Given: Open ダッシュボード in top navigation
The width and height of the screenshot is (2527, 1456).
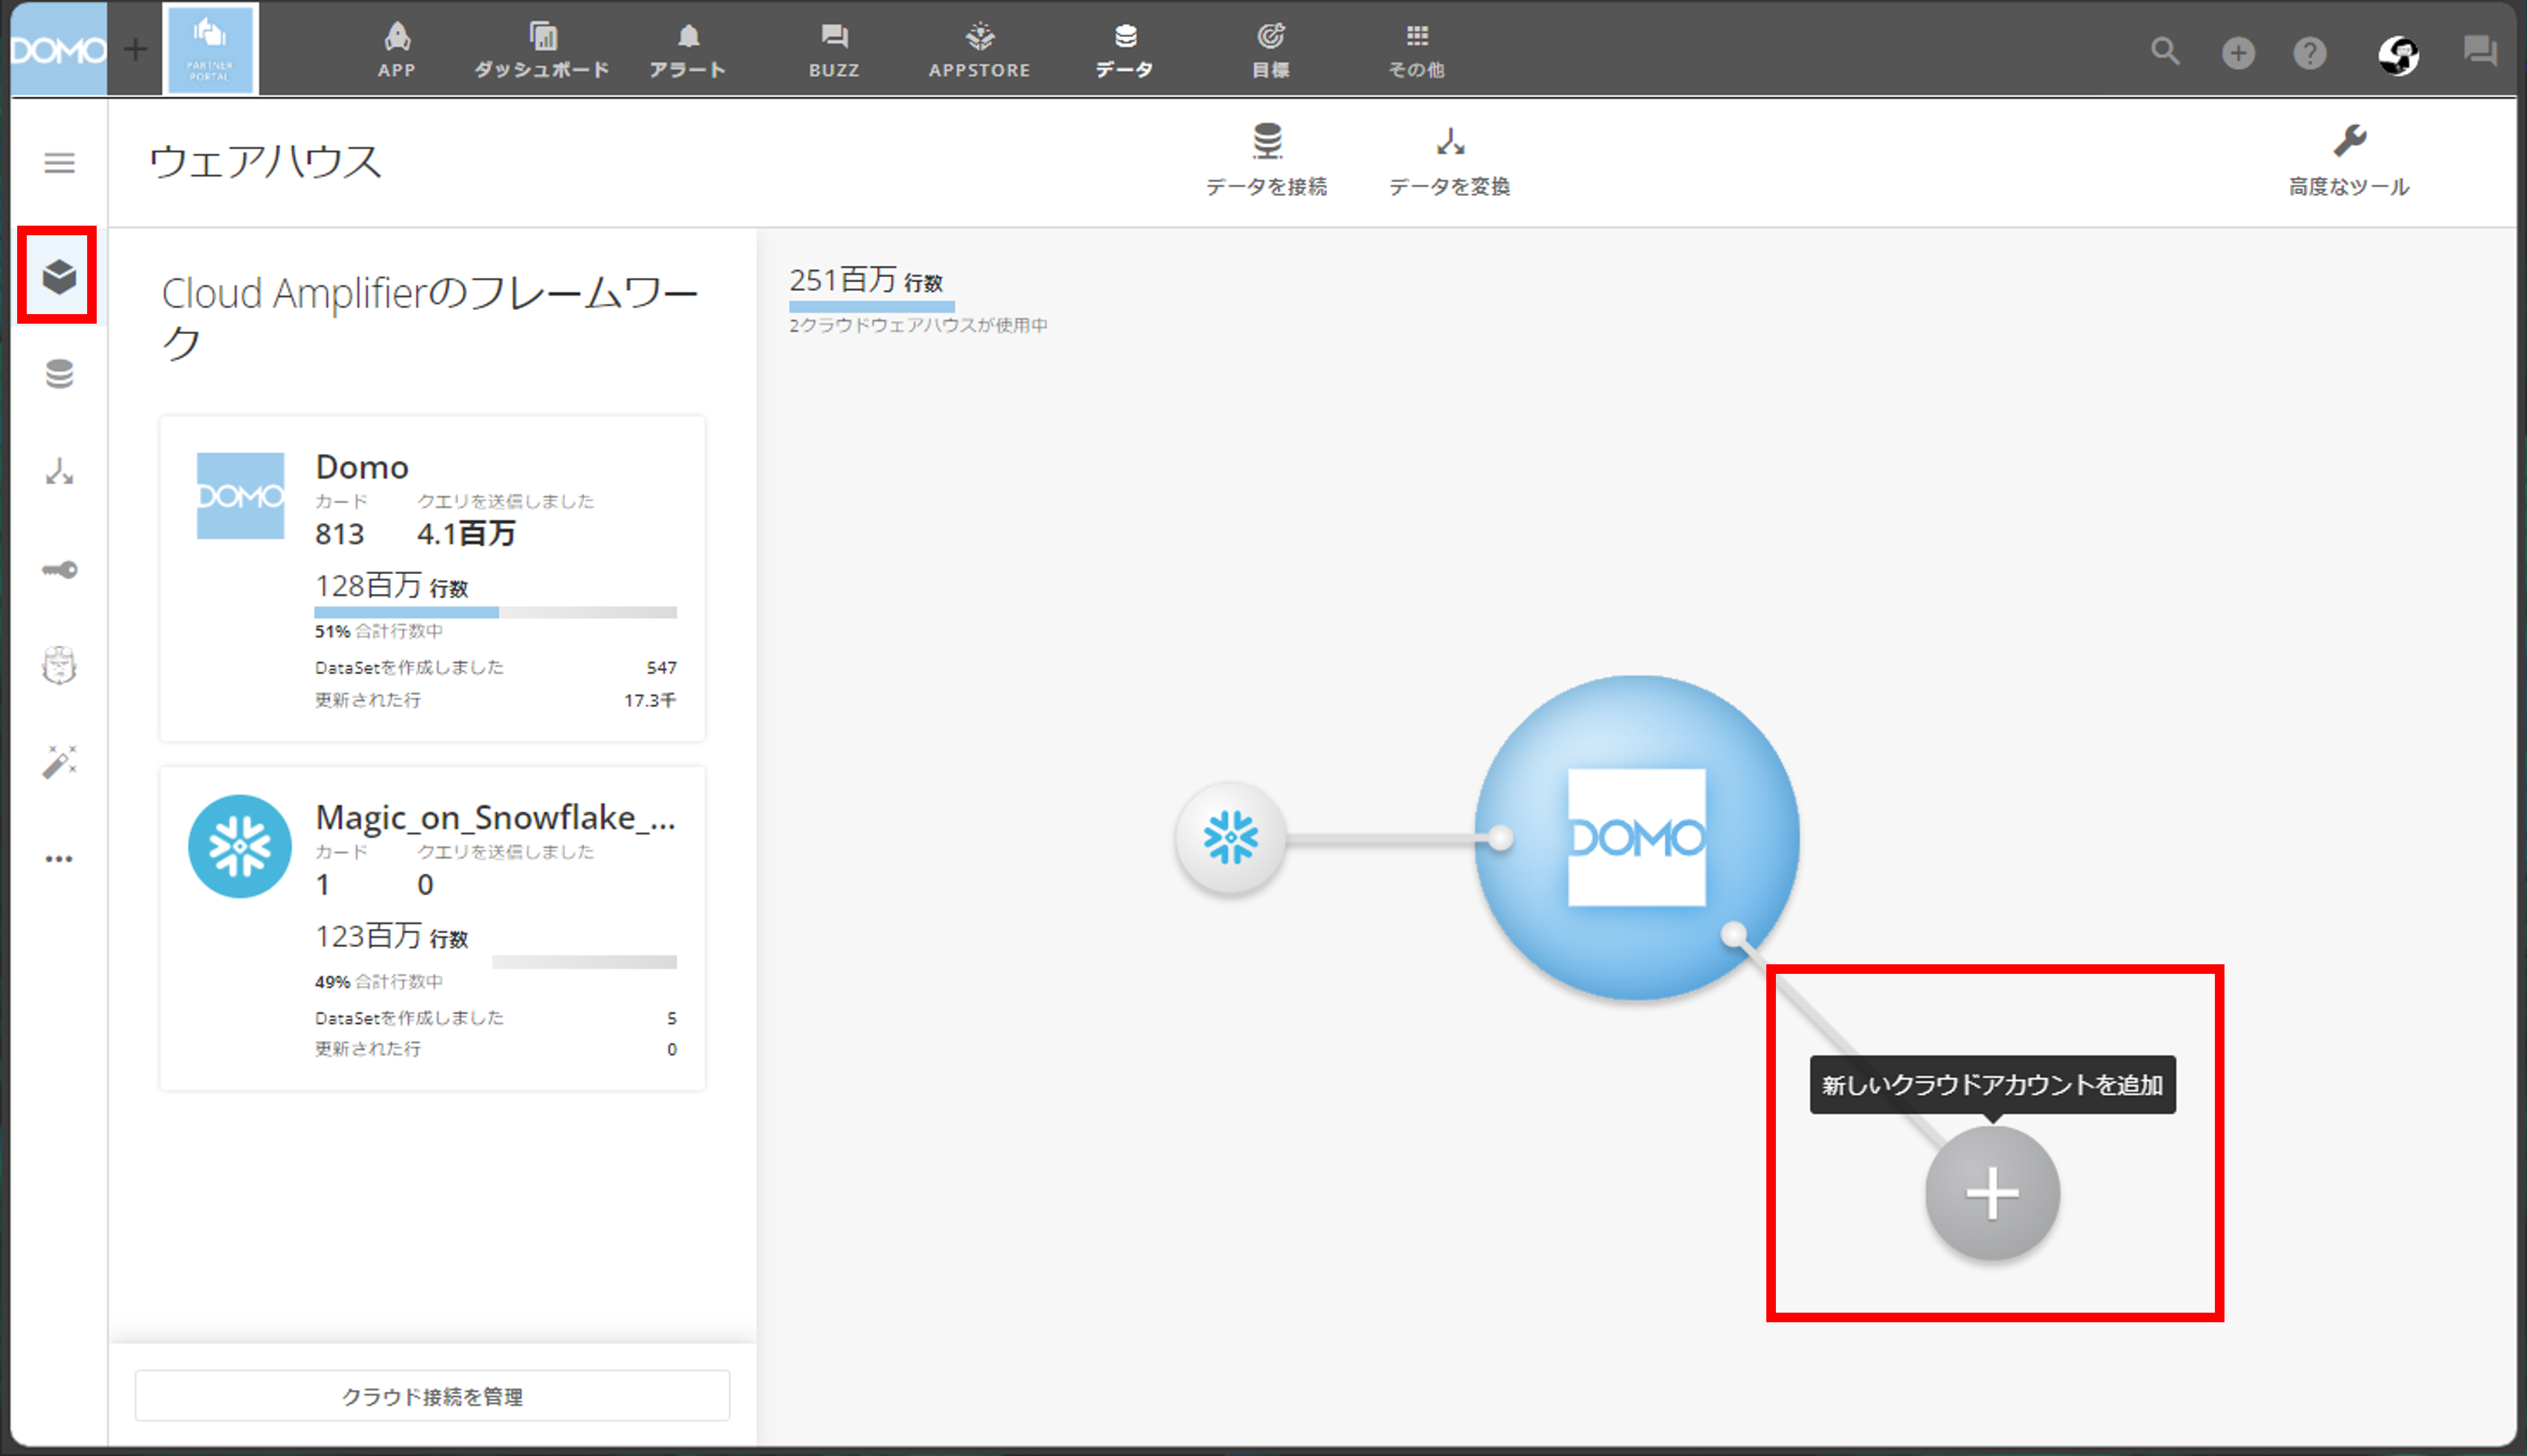Looking at the screenshot, I should click(542, 50).
